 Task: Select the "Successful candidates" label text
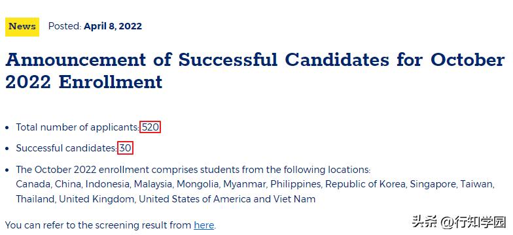tap(65, 149)
